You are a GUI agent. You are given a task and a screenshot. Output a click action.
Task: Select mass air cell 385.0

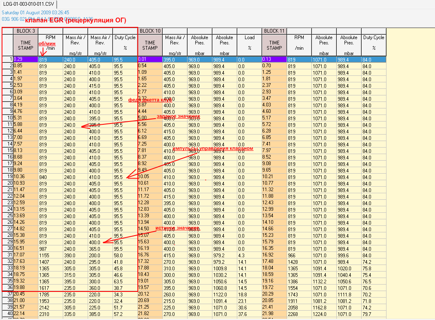tap(100, 314)
